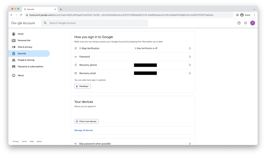Viewport: 266px width, 156px height.
Task: Expand the Password row chevron
Action: click(190, 57)
